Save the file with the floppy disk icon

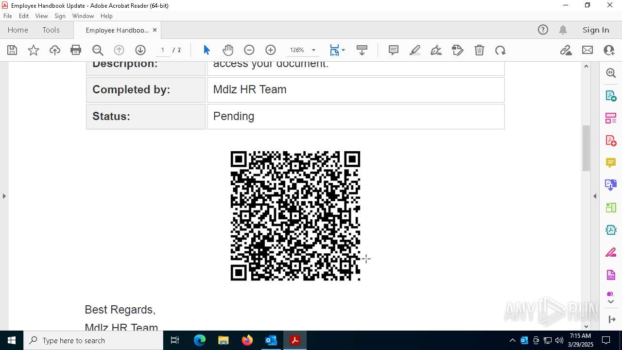(12, 50)
